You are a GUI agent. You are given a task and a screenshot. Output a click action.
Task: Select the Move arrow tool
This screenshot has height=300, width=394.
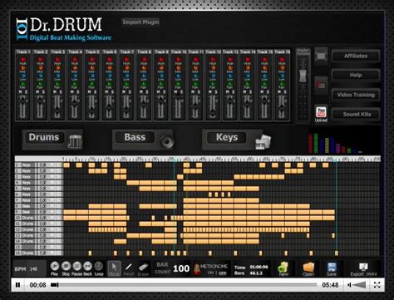114,268
